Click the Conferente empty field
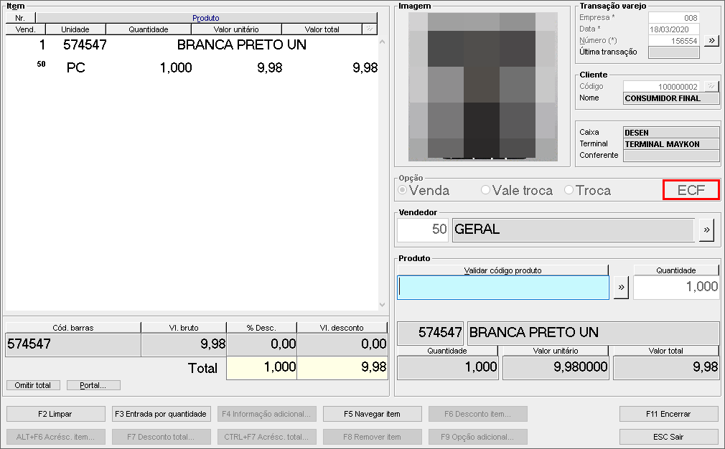 click(671, 156)
